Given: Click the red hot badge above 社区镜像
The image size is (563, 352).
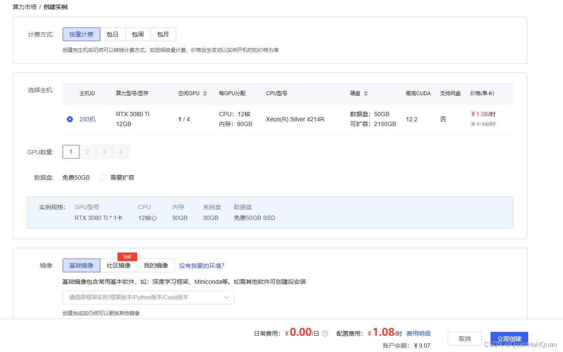Looking at the screenshot, I should point(127,257).
